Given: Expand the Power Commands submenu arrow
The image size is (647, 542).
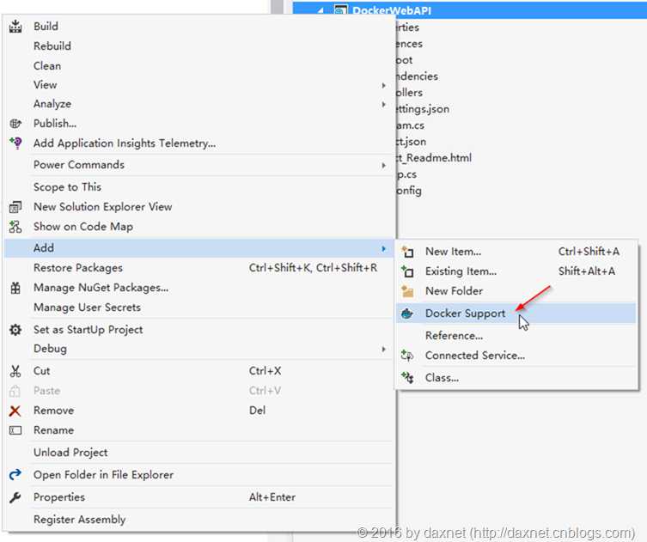Looking at the screenshot, I should point(384,165).
